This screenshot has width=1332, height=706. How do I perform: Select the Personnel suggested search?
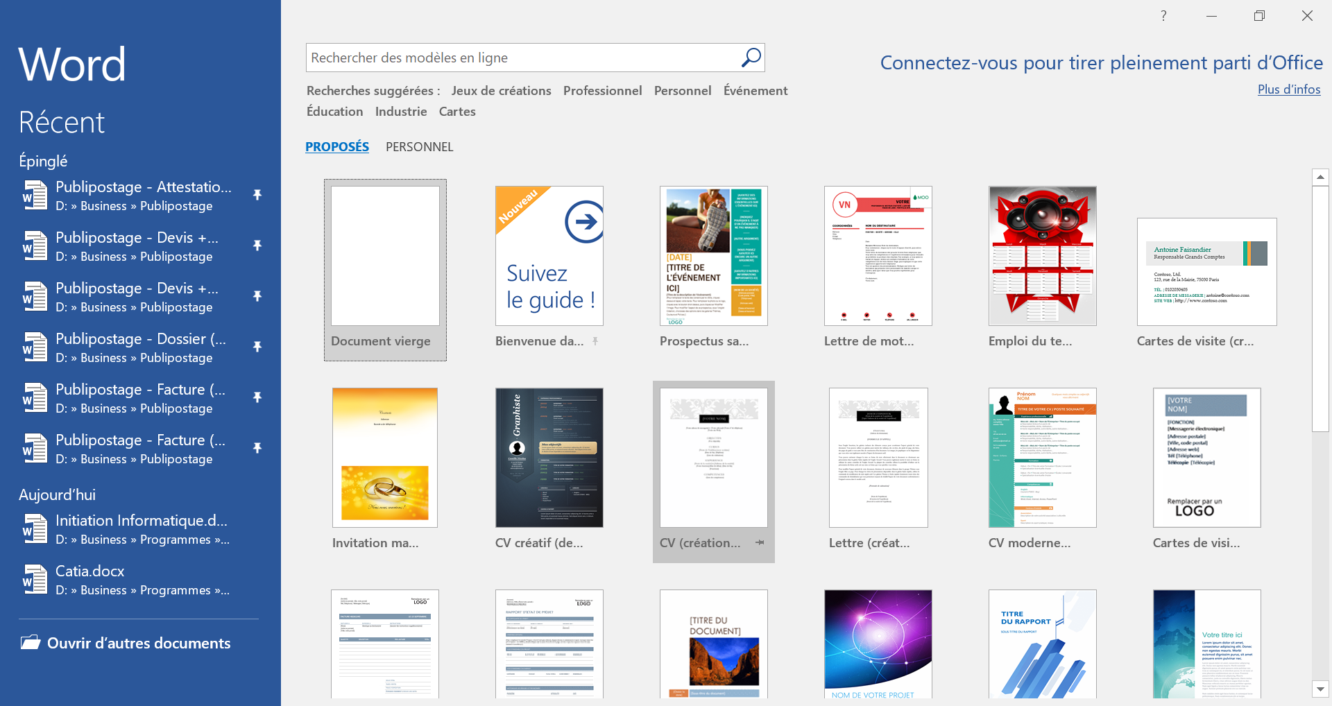683,91
